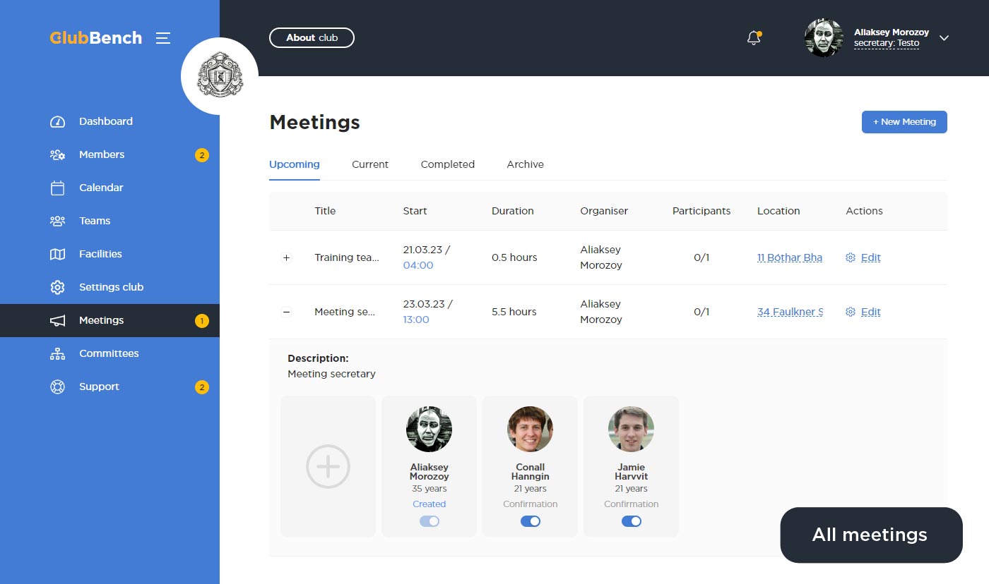Viewport: 989px width, 584px height.
Task: Open Settings club gear icon
Action: 58,287
